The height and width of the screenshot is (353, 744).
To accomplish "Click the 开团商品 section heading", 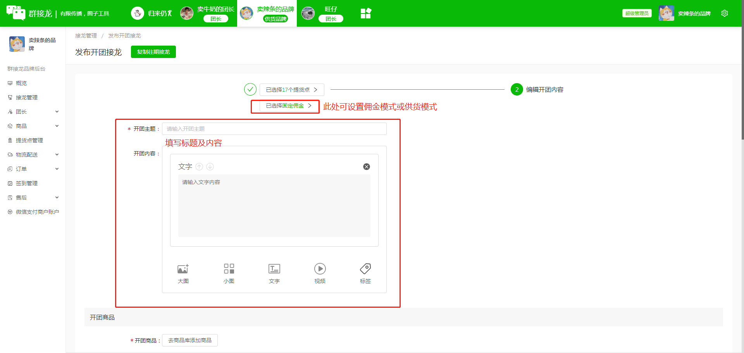I will 102,317.
